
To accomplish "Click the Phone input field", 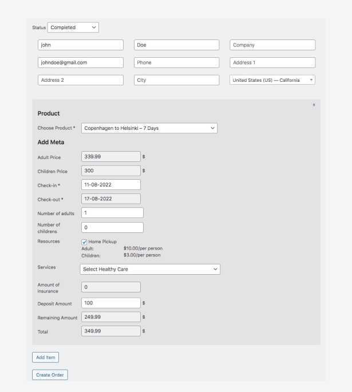I will click(x=176, y=62).
